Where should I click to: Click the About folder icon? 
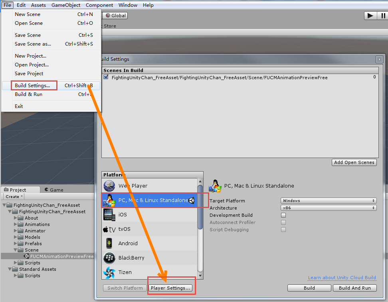pos(21,218)
